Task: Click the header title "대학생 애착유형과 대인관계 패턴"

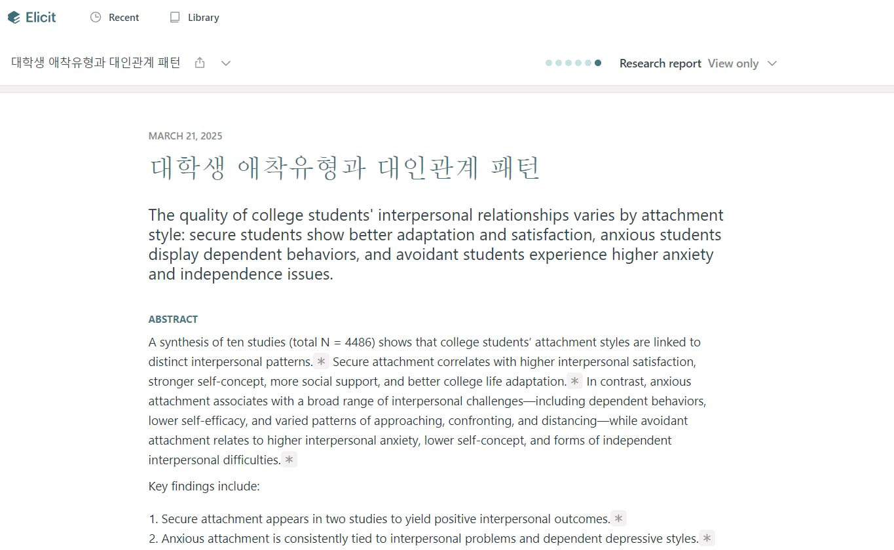Action: [x=96, y=63]
